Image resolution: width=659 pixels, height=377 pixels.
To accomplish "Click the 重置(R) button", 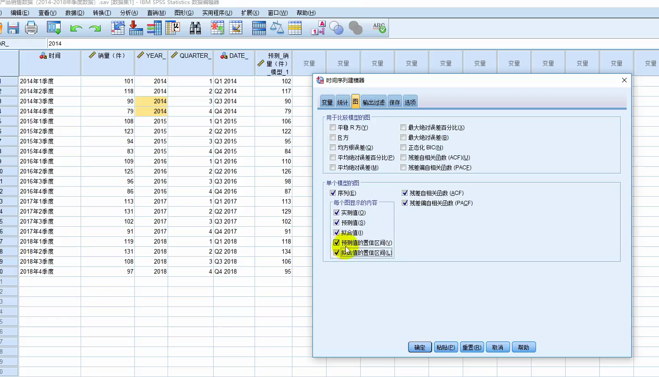I will pos(472,347).
